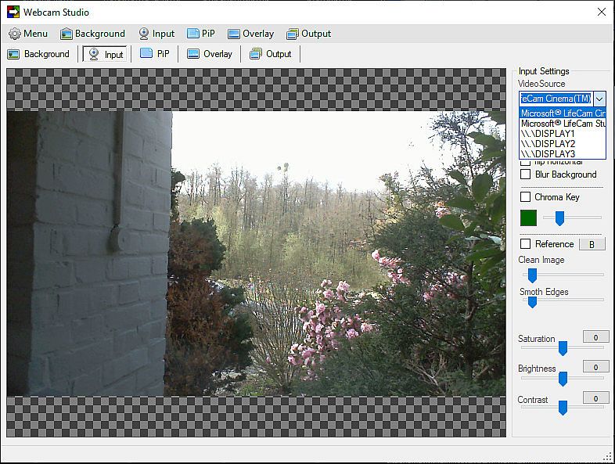
Task: Switch to the Background toolbar tab
Action: click(39, 54)
